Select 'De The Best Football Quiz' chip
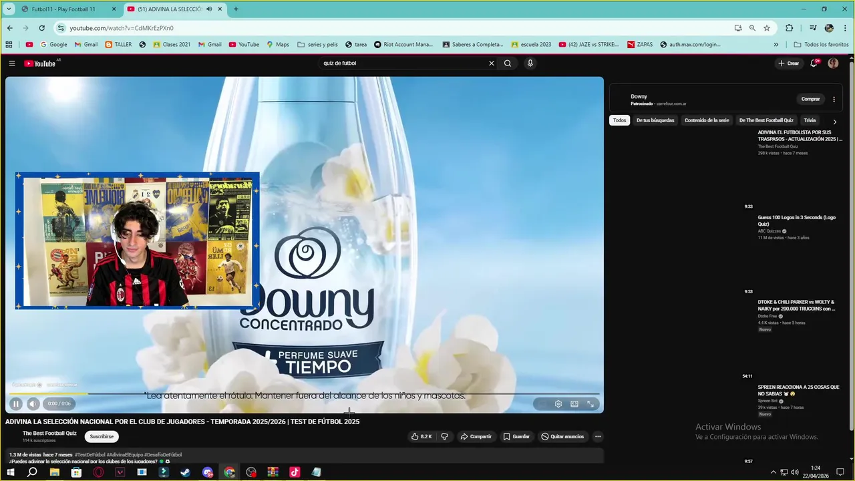Image resolution: width=855 pixels, height=481 pixels. (766, 120)
